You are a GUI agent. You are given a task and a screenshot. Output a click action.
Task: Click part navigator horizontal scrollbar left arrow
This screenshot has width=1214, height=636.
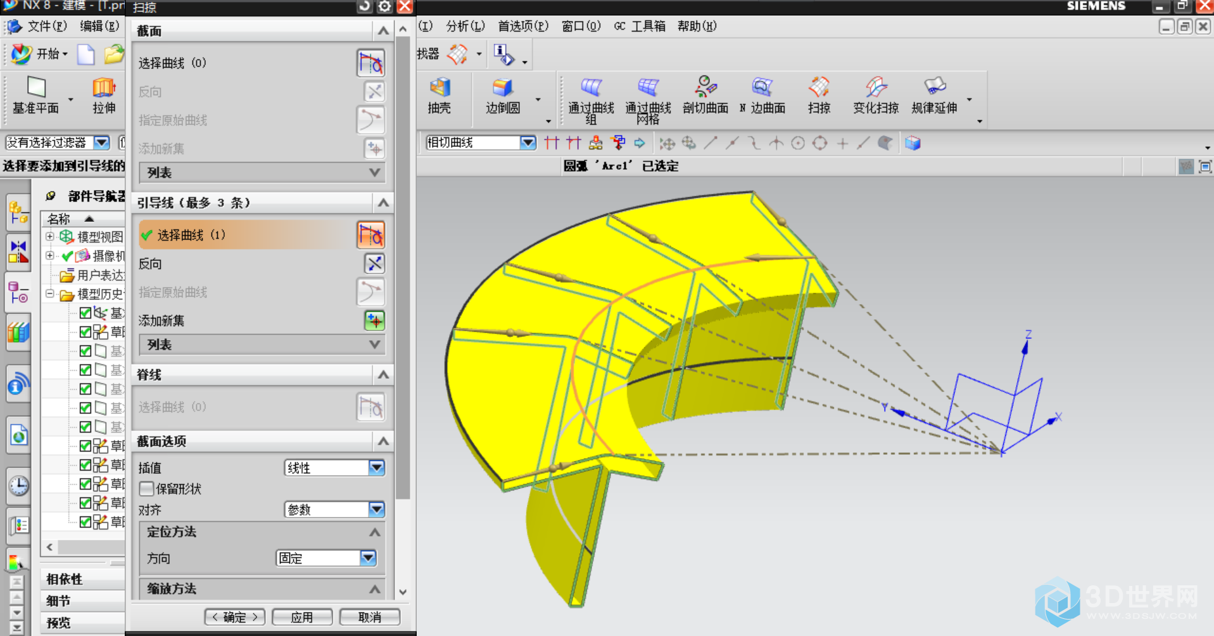[50, 547]
